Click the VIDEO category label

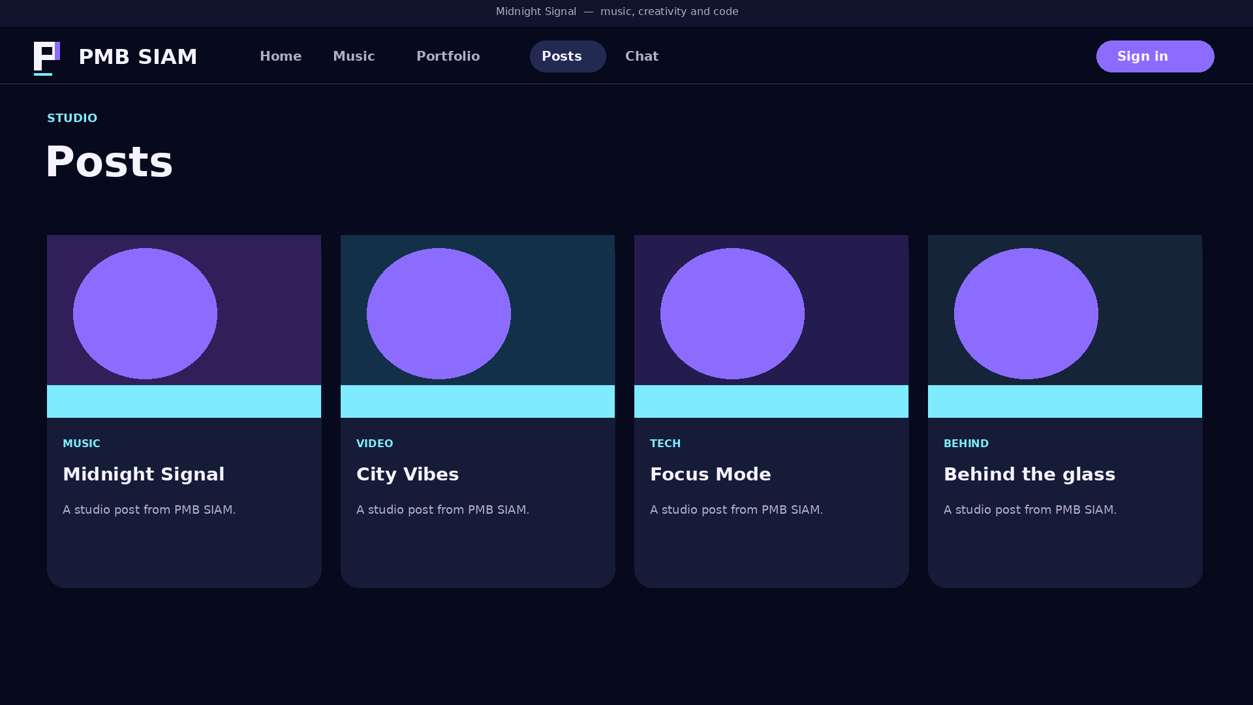point(375,443)
